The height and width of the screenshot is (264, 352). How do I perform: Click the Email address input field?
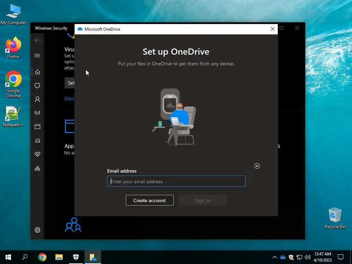176,181
